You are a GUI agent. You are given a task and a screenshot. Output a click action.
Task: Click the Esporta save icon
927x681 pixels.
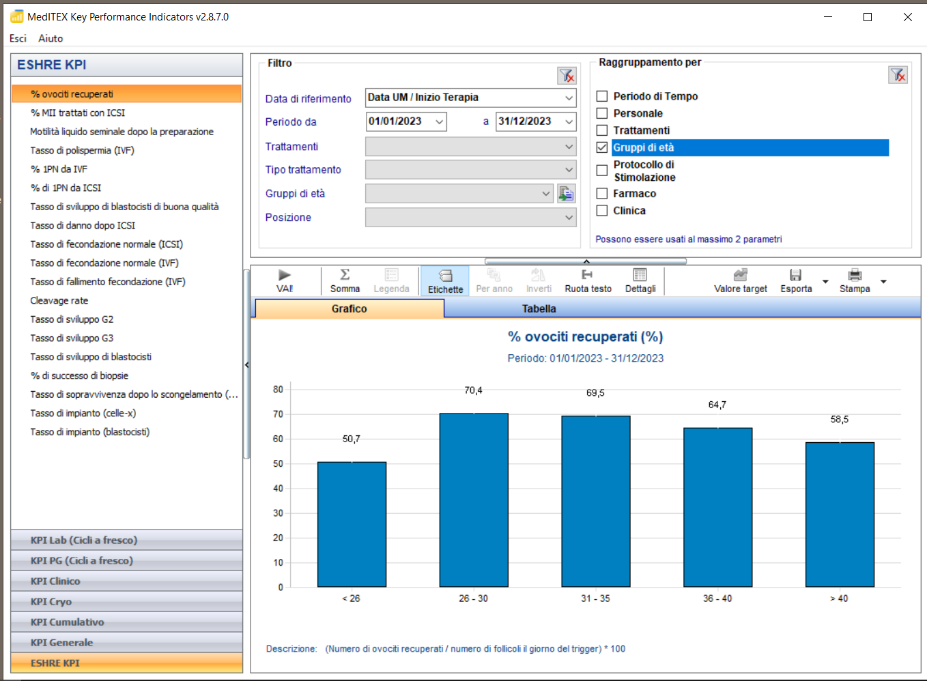coord(795,275)
